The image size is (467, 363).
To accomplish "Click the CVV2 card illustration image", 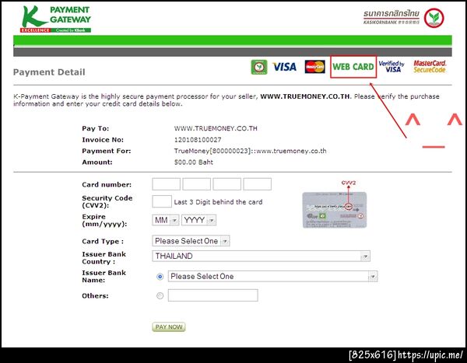I will [x=335, y=210].
